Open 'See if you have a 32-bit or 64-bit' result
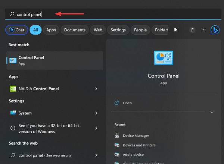The width and height of the screenshot is (224, 164). tap(55, 128)
